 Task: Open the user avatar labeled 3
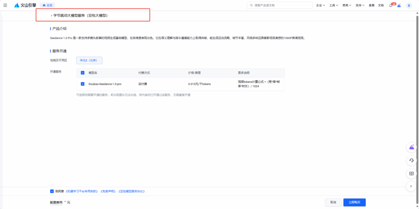pos(408,5)
